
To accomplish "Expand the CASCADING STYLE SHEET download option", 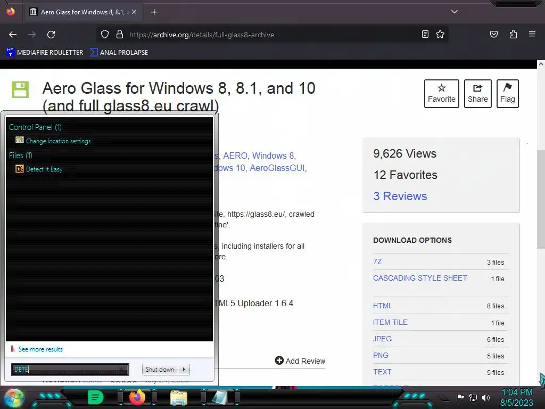I will pos(420,278).
